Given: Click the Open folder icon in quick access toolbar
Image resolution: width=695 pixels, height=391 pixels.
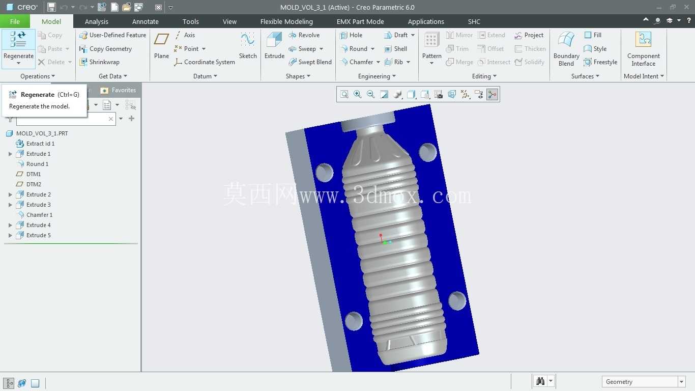Looking at the screenshot, I should 126,7.
